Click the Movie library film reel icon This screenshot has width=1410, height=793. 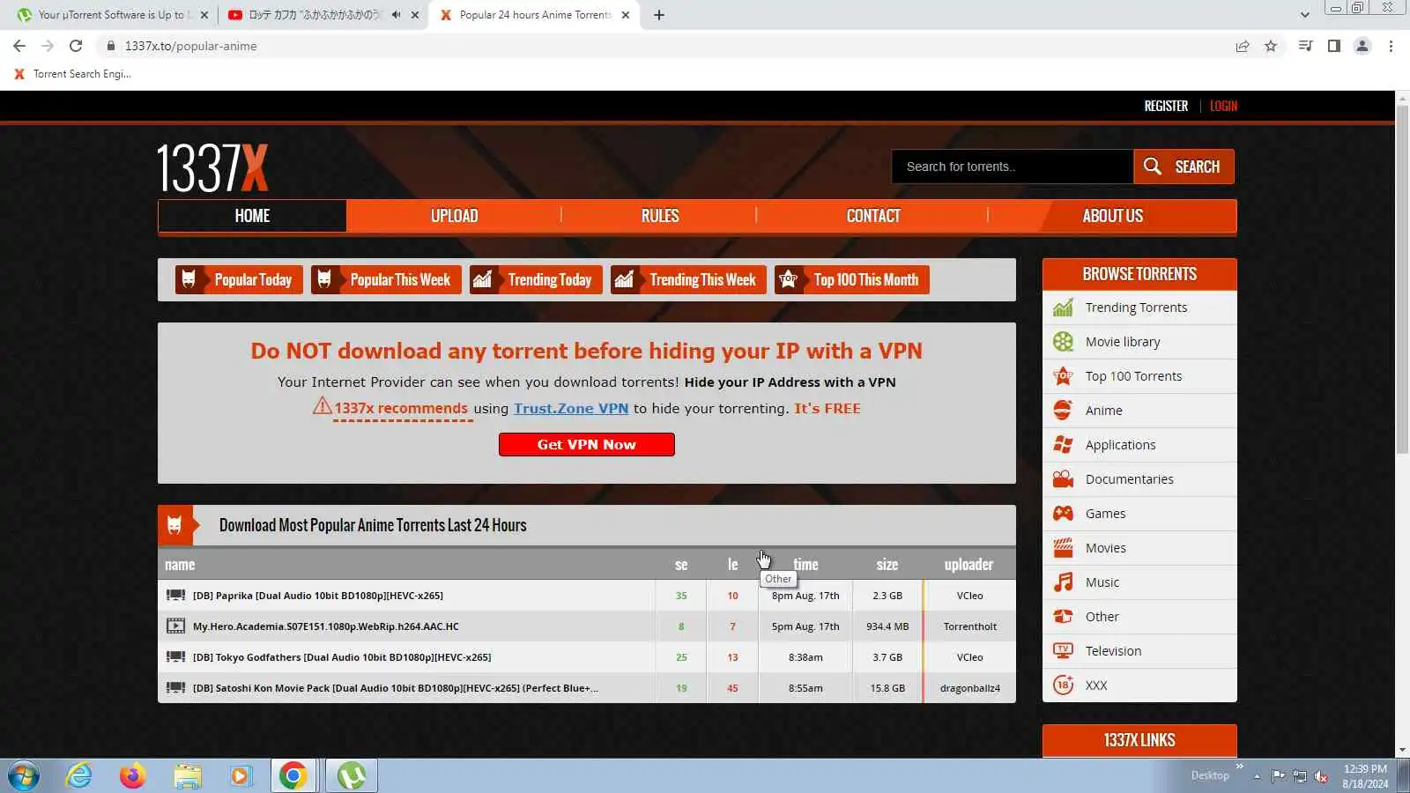pyautogui.click(x=1064, y=342)
